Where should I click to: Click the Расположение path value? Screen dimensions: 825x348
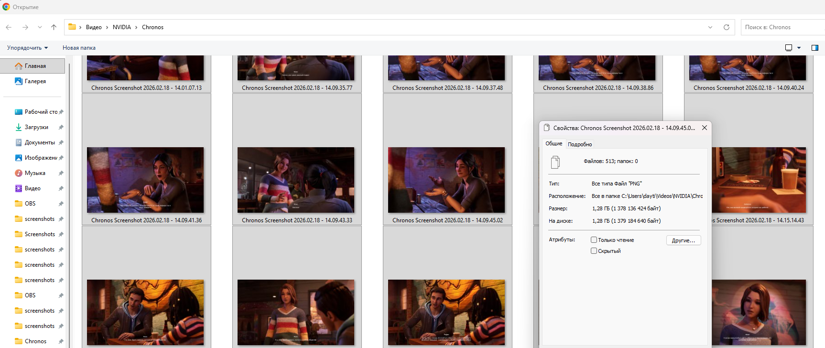point(647,196)
